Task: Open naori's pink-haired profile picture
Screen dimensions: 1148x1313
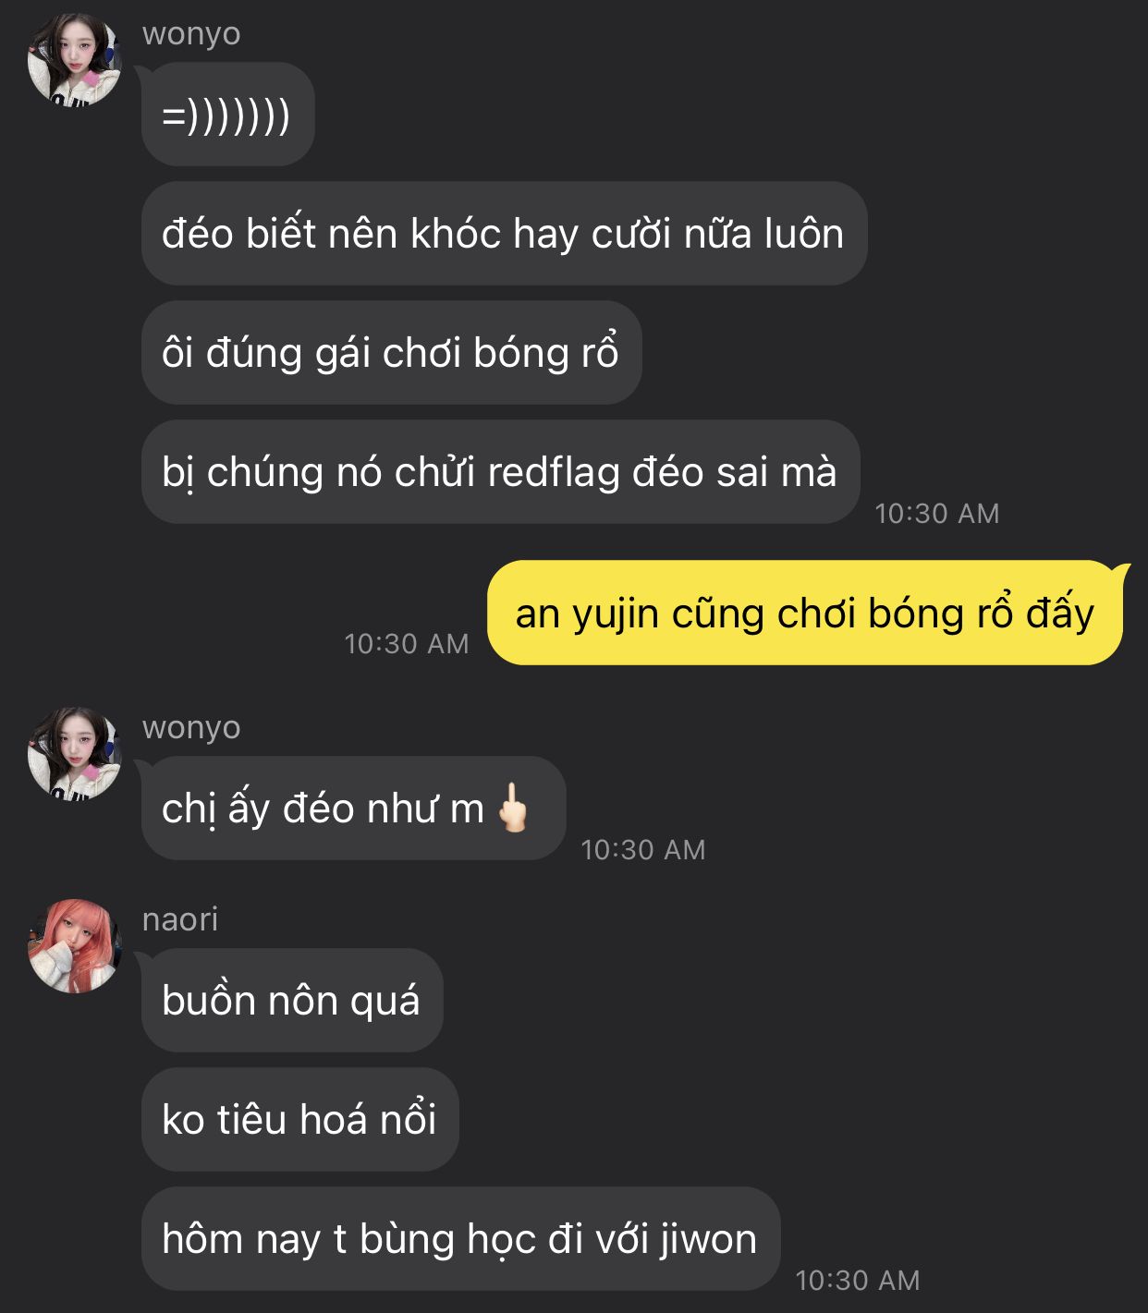Action: (75, 946)
